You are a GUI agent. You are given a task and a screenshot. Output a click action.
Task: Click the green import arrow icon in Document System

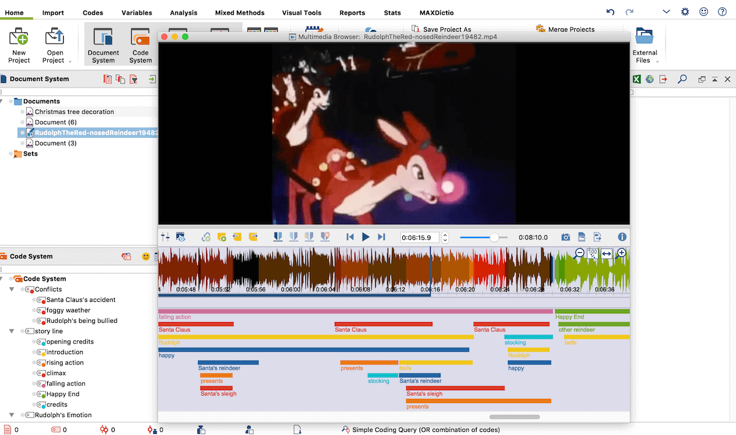(x=151, y=79)
